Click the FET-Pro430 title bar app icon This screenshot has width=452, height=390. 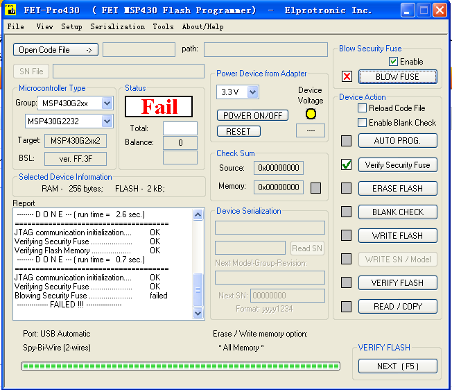coord(10,10)
